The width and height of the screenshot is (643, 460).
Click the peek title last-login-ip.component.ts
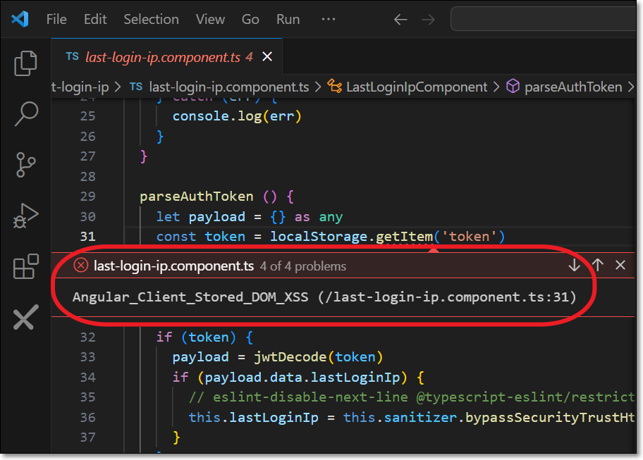pos(174,266)
